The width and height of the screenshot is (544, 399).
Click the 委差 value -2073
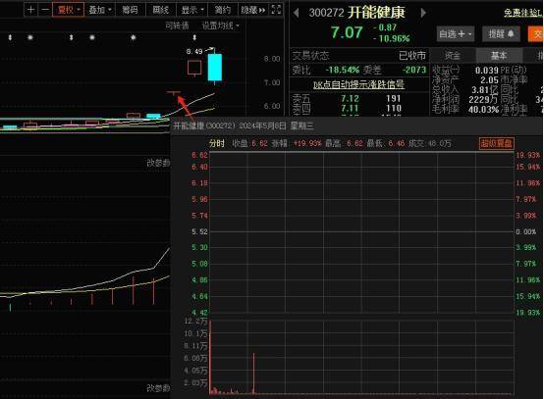pos(414,70)
